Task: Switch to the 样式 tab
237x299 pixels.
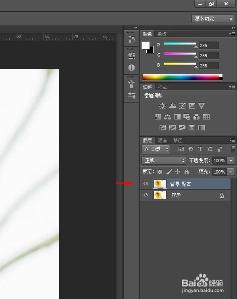Action: pyautogui.click(x=162, y=87)
